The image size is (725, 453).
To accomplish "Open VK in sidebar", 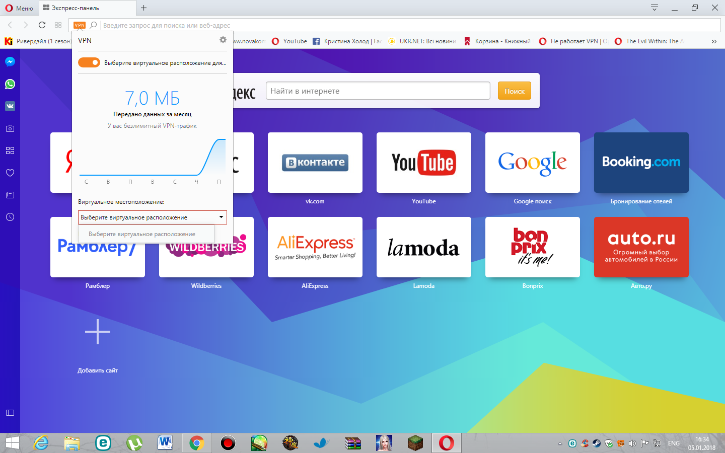I will tap(10, 106).
